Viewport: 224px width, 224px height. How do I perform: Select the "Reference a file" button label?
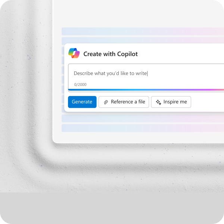(128, 102)
